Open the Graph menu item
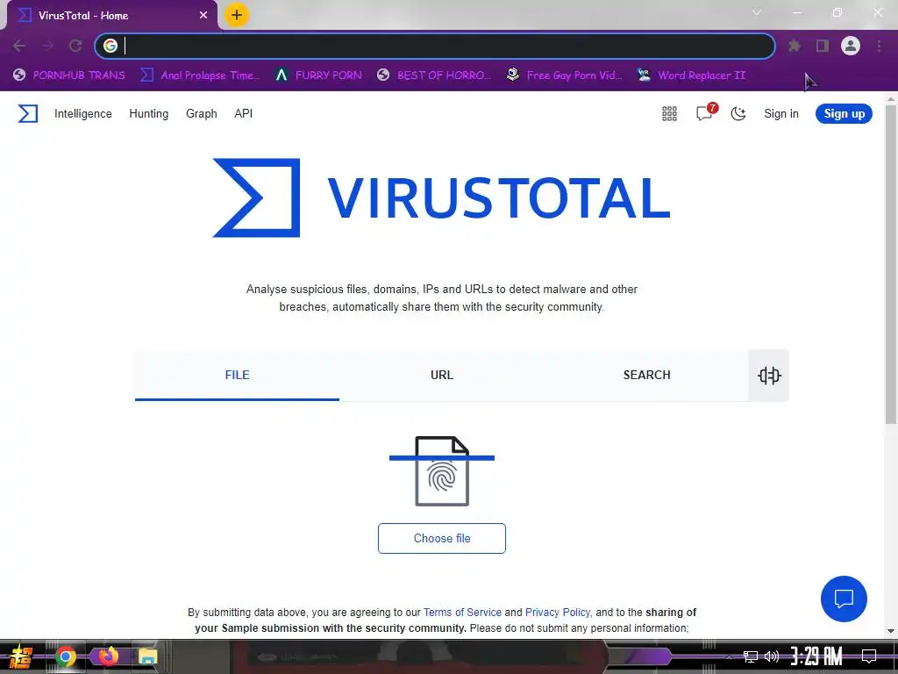898x674 pixels. tap(202, 113)
